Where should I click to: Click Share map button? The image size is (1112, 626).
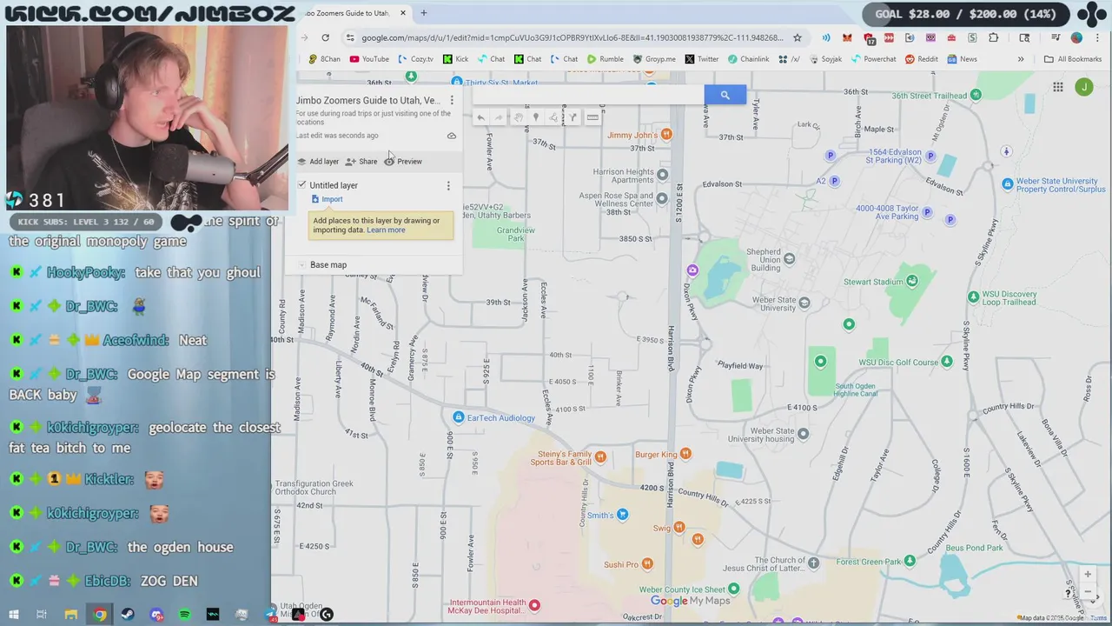(361, 162)
